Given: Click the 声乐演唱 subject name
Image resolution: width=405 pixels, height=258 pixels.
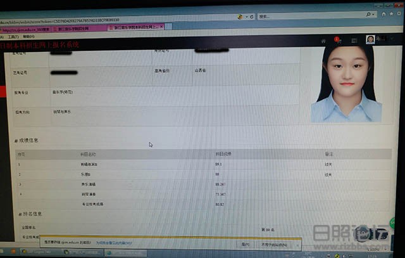Looking at the screenshot, I should [89, 184].
